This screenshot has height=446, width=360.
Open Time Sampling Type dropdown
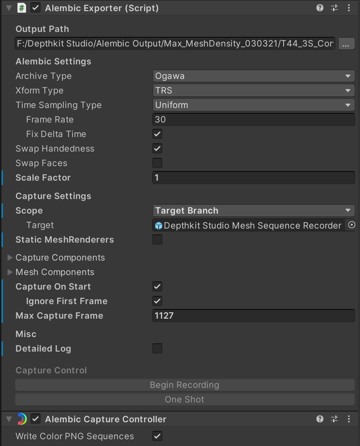click(253, 105)
